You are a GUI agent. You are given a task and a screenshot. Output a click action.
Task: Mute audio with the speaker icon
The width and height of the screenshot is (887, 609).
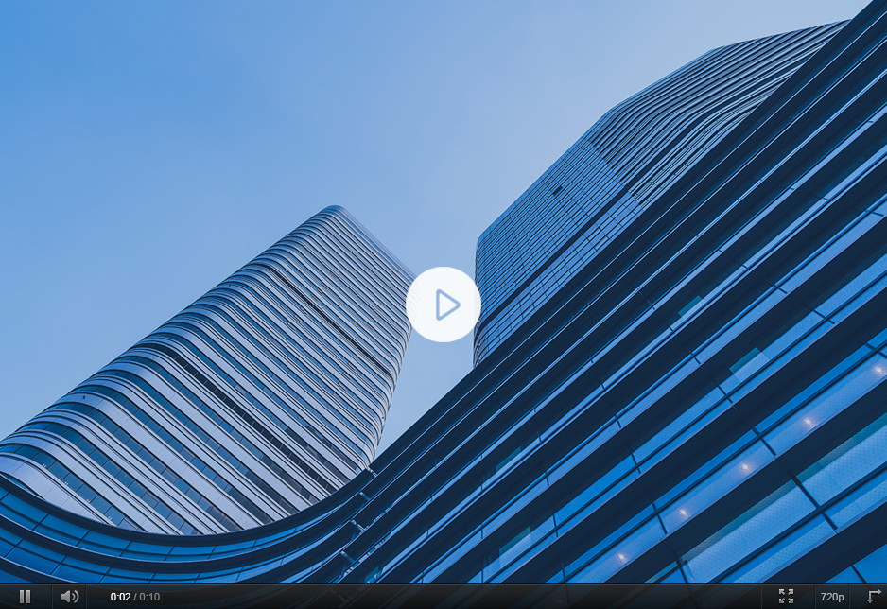tap(69, 597)
